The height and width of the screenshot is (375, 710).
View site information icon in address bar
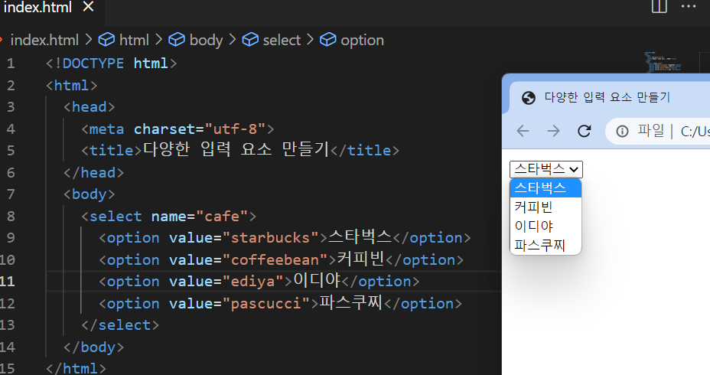622,132
